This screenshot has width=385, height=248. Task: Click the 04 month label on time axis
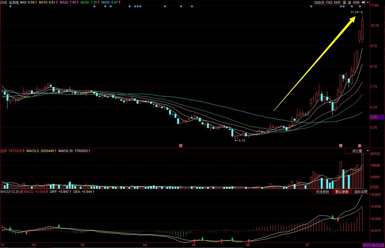coord(145,245)
